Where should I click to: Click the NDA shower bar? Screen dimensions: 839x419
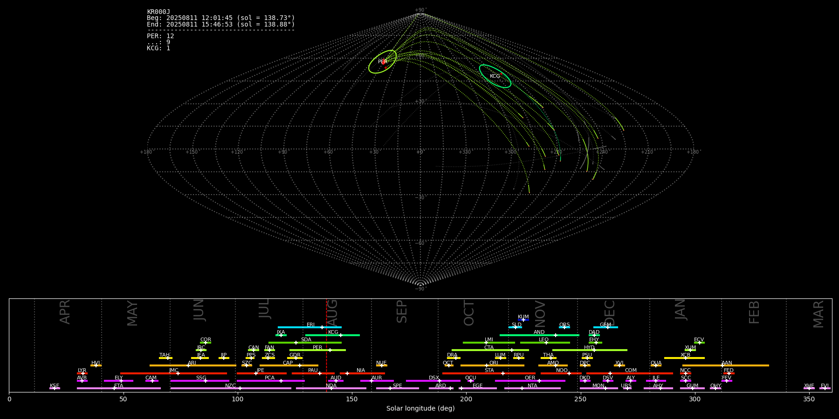tap(331, 388)
